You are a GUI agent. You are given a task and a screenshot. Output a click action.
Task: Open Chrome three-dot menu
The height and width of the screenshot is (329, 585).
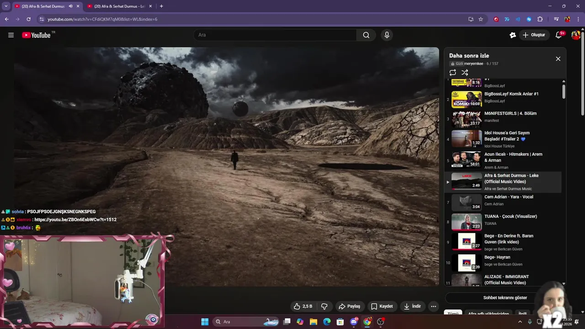pyautogui.click(x=578, y=19)
